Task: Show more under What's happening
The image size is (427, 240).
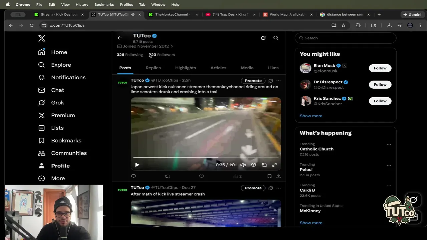Action: (311, 223)
